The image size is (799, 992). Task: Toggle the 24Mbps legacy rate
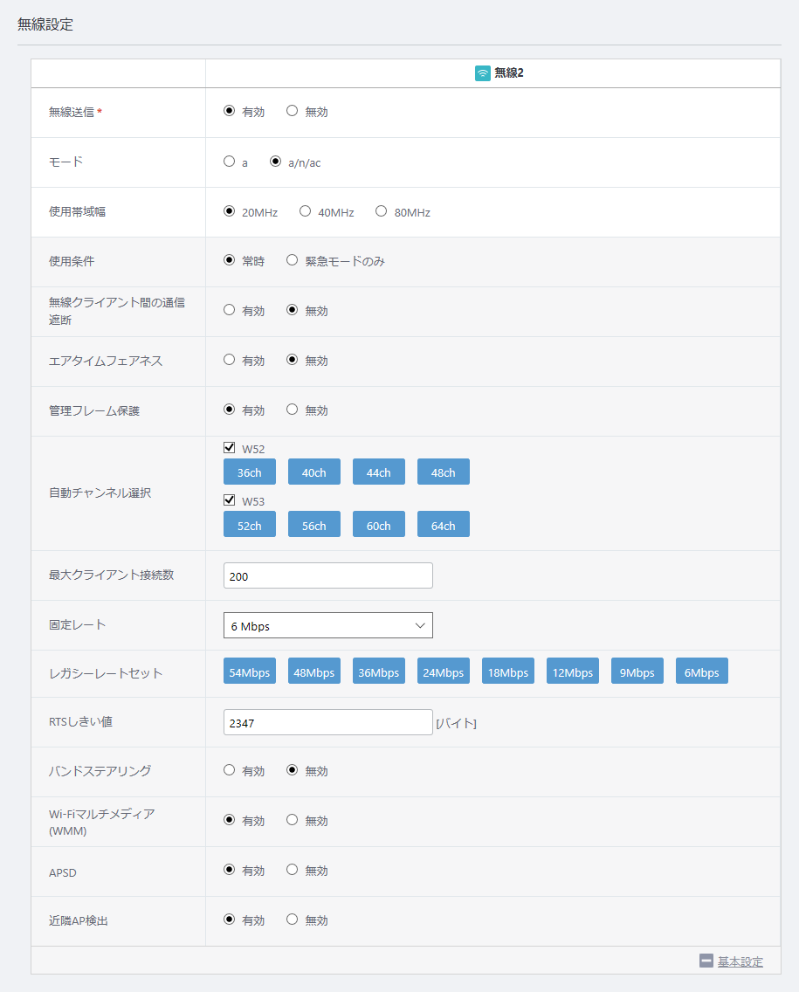tap(443, 672)
